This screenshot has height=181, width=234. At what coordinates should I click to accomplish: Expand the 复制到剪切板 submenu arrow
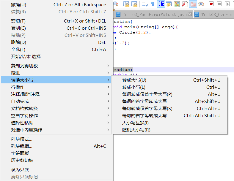(x=108, y=66)
